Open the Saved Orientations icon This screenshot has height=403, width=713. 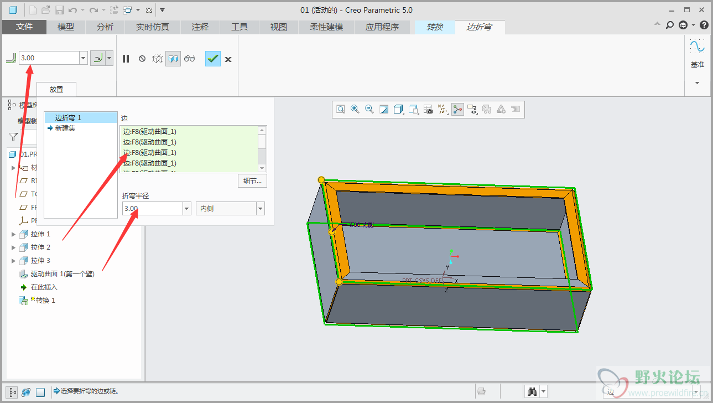(x=413, y=110)
